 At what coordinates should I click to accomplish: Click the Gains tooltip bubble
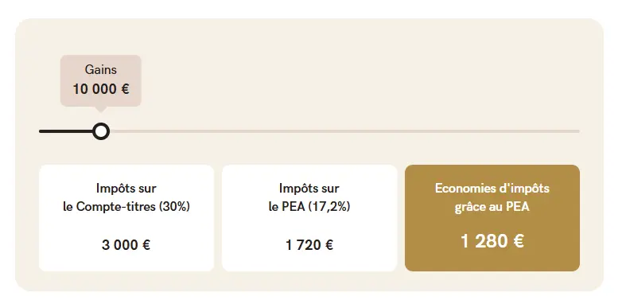click(x=100, y=80)
